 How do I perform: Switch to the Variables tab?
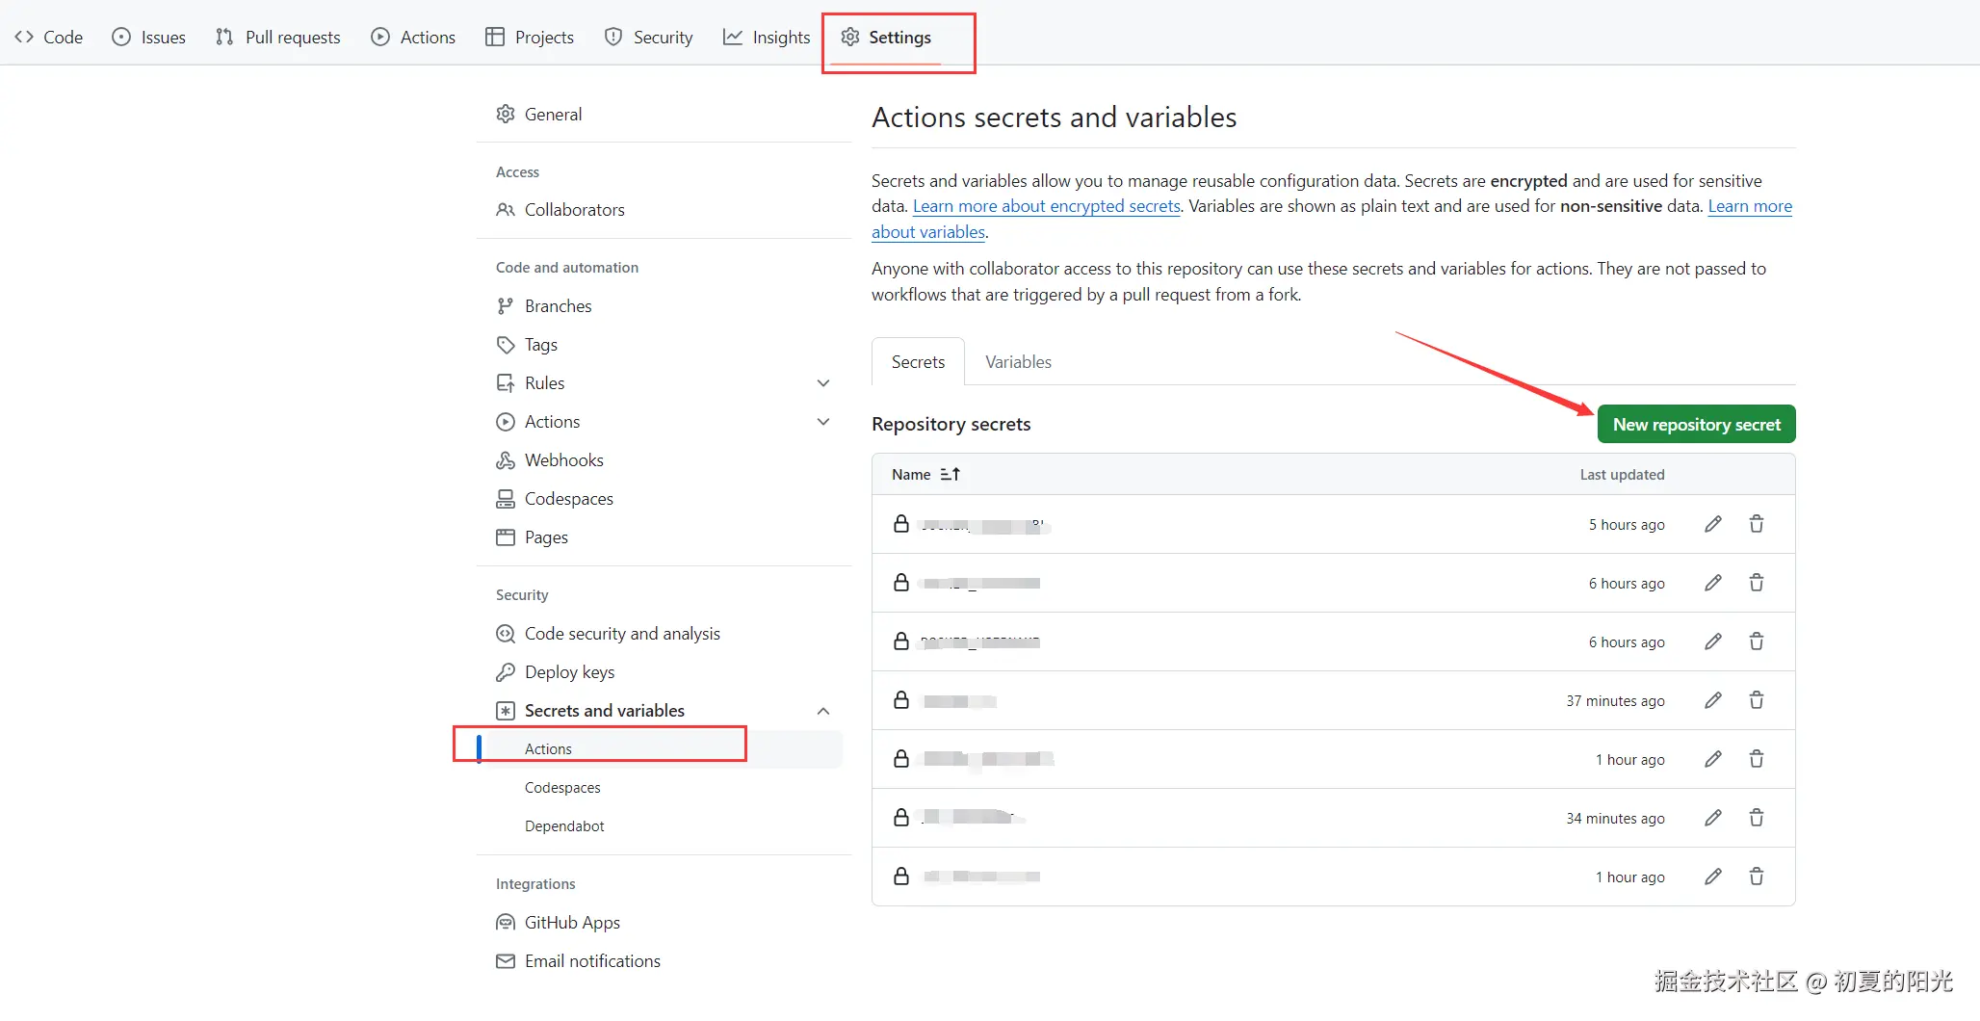(1018, 362)
